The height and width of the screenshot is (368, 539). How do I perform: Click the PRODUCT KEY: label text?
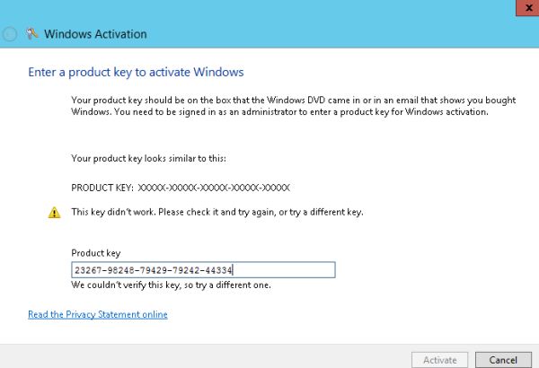pyautogui.click(x=102, y=188)
